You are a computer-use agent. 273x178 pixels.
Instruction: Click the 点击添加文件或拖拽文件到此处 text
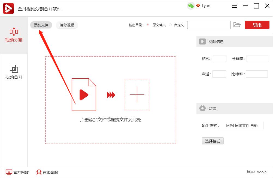click(x=111, y=120)
